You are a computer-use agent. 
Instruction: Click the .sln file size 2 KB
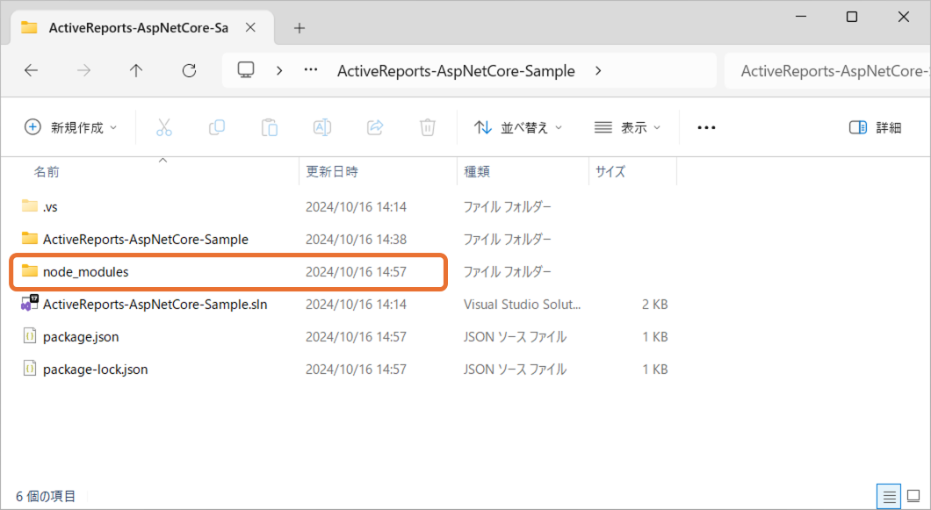(655, 305)
